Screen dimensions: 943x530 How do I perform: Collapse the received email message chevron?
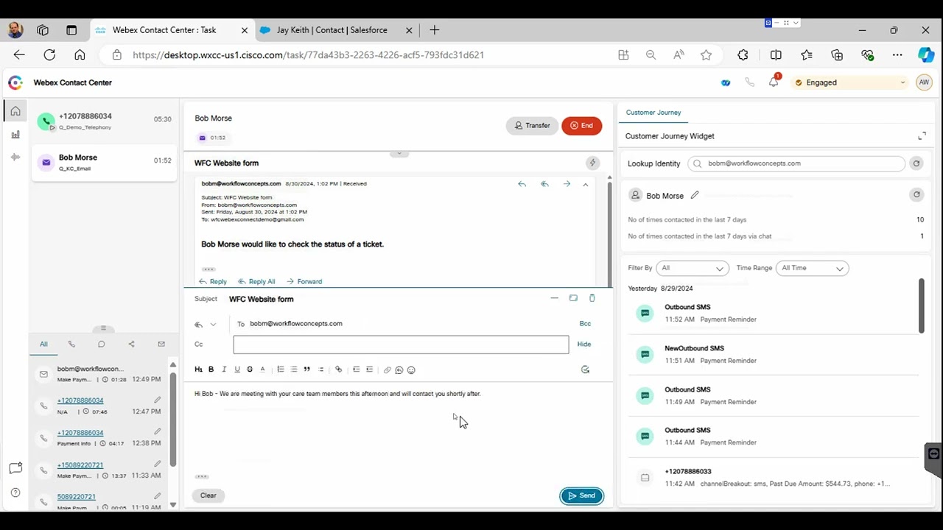click(x=586, y=184)
